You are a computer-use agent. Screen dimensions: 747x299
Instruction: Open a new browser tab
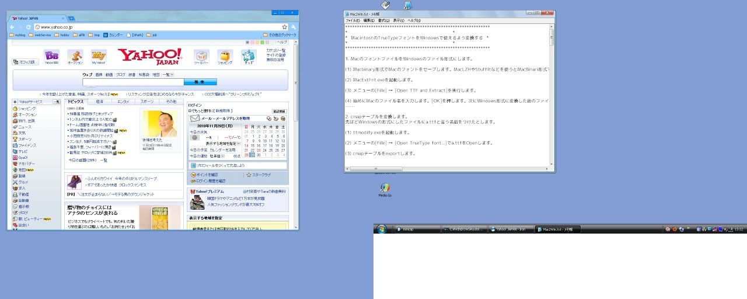pos(72,19)
